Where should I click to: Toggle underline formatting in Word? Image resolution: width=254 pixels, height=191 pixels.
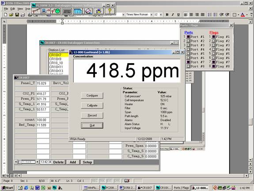pyautogui.click(x=178, y=15)
